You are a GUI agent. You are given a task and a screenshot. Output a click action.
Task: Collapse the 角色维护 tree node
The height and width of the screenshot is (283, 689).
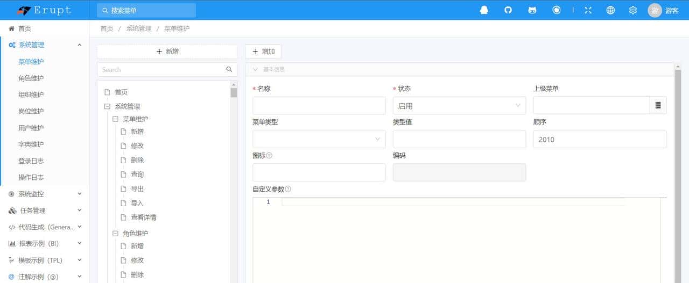(115, 233)
